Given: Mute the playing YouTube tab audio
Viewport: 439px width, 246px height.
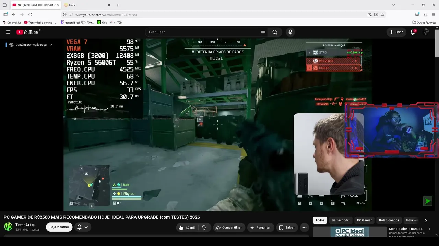Looking at the screenshot, I should click(19, 5).
